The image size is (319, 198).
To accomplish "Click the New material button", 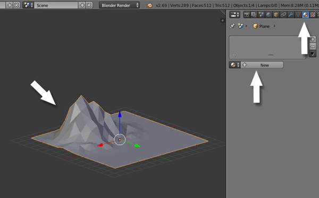I will [262, 65].
